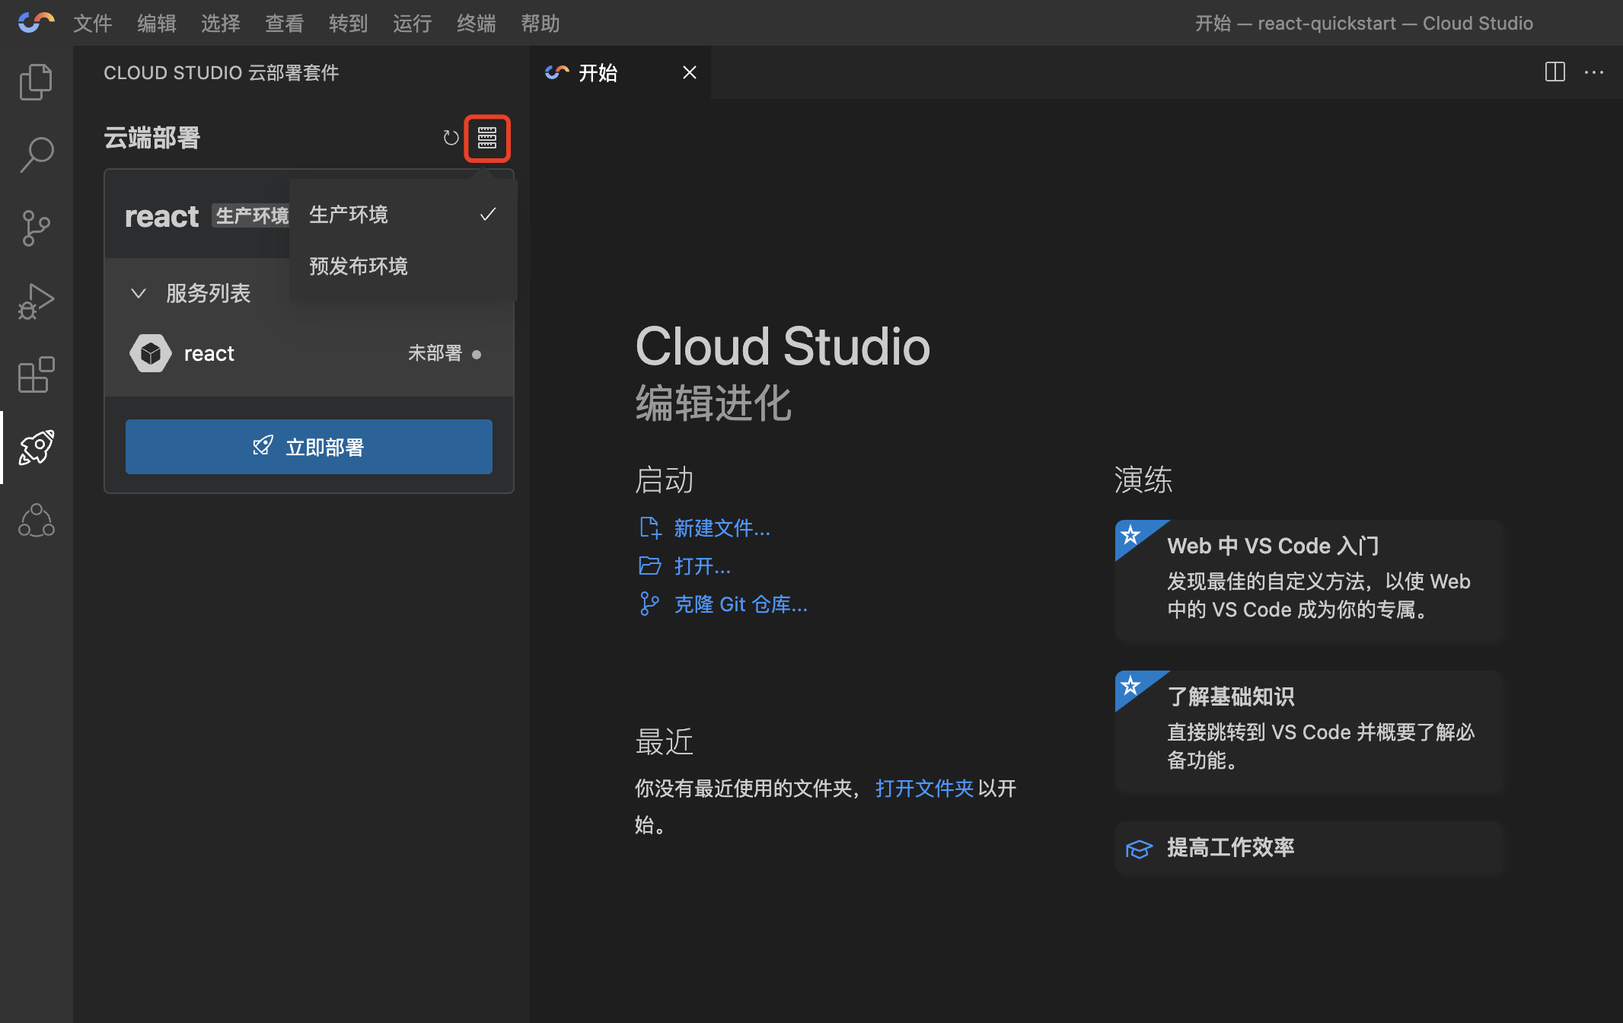The width and height of the screenshot is (1623, 1023).
Task: Click the 生产环境 badge next to react
Action: click(251, 216)
